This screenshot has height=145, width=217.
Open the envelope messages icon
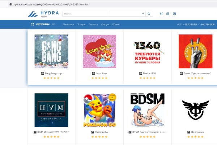[167, 14]
